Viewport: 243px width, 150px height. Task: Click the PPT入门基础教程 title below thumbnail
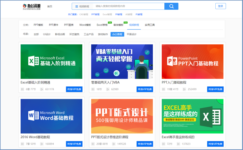pos(174,82)
